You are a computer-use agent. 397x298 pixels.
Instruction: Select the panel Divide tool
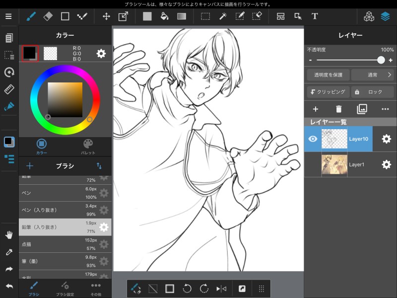click(280, 16)
